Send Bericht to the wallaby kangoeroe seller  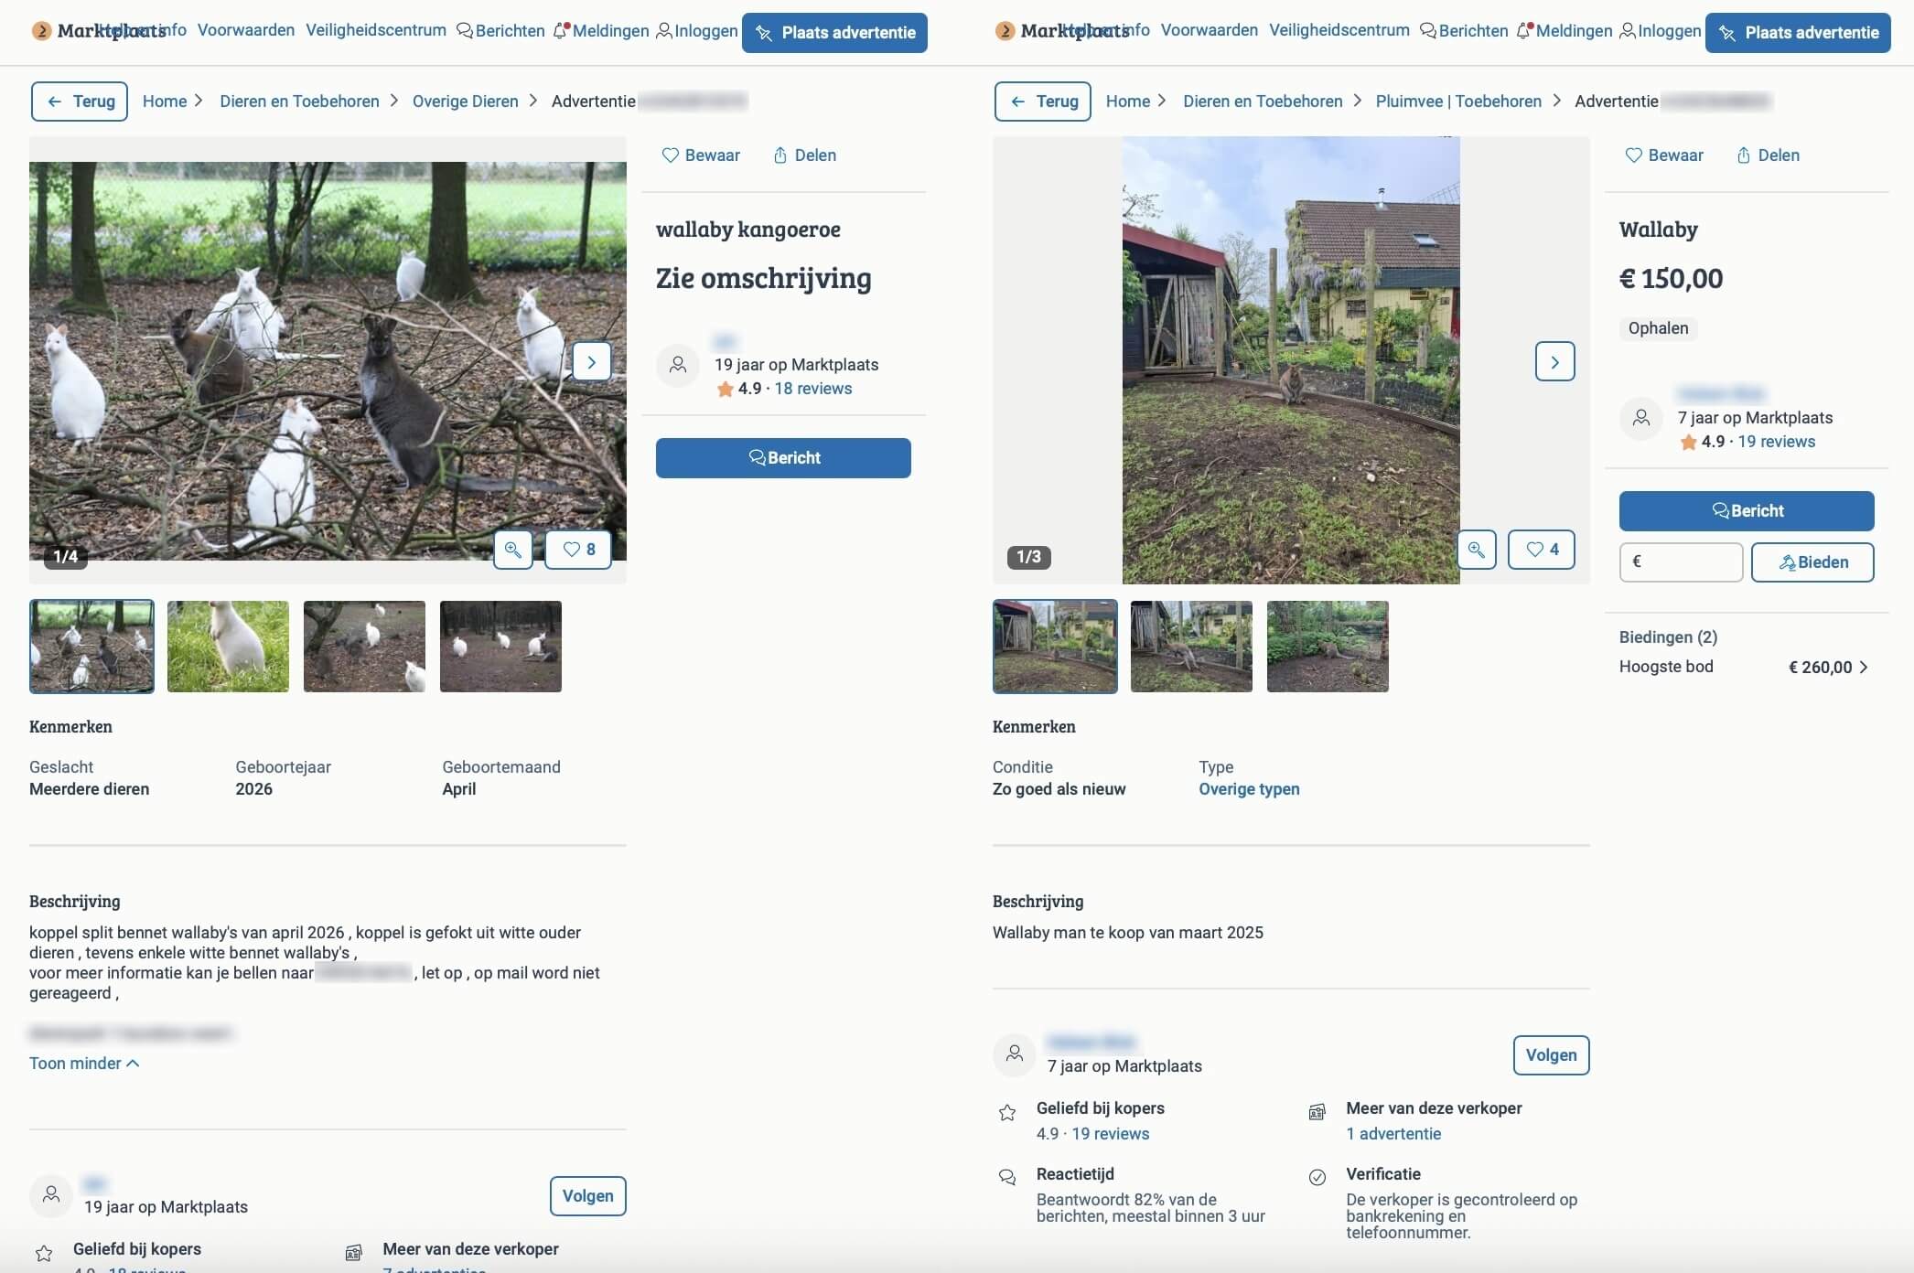coord(783,458)
